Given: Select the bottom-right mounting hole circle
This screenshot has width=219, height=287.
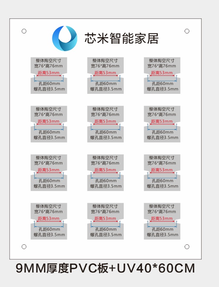Looking at the screenshot, I should point(187,247).
